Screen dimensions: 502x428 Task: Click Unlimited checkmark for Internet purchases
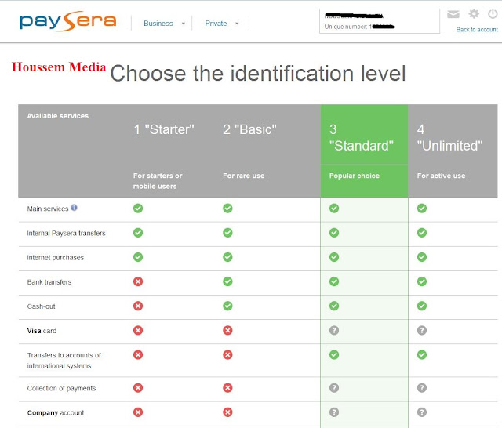(x=422, y=257)
